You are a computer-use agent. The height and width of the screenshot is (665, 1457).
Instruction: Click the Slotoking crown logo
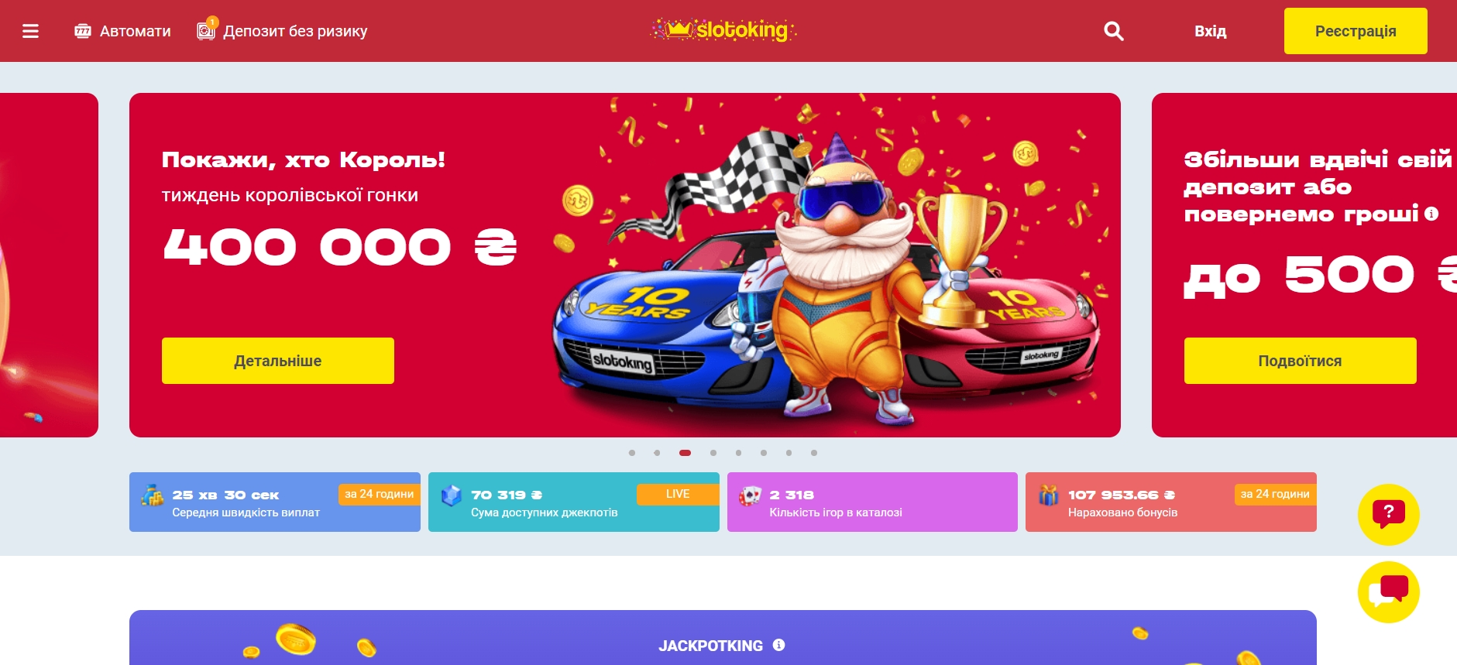[x=723, y=30]
